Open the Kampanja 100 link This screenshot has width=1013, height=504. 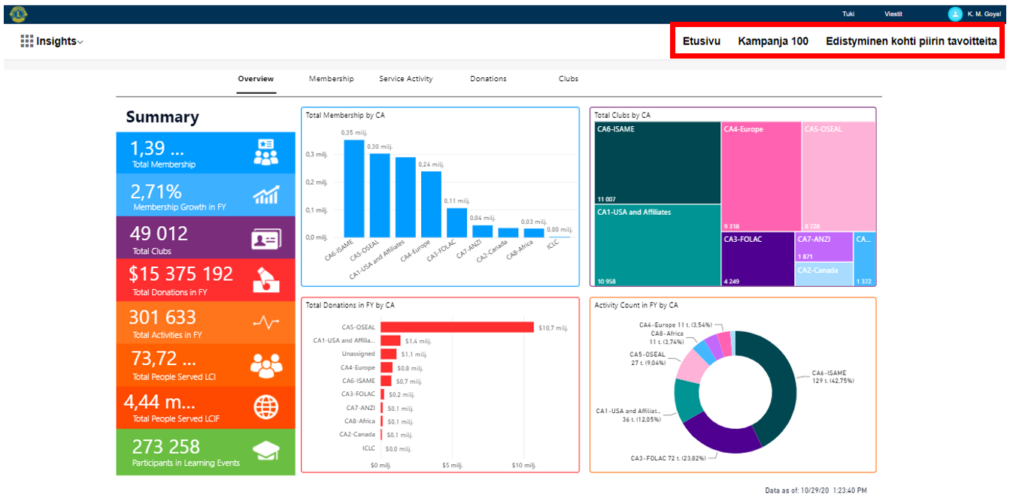pyautogui.click(x=773, y=41)
